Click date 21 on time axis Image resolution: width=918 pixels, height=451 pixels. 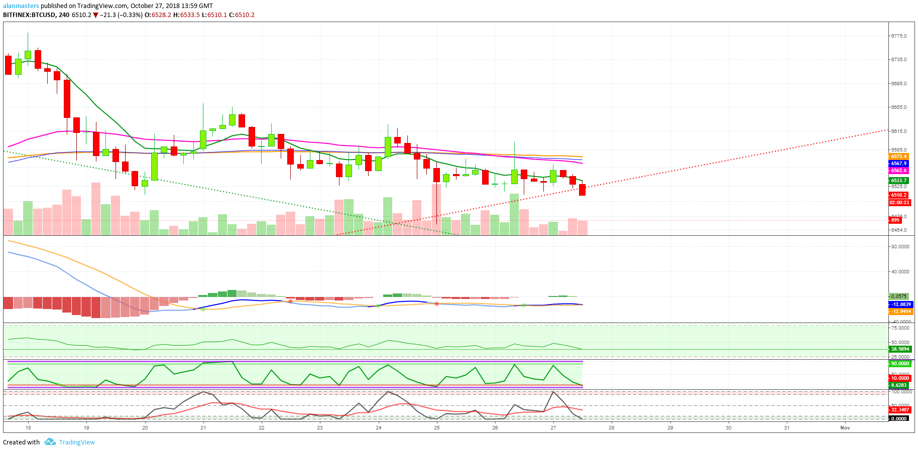pos(203,428)
